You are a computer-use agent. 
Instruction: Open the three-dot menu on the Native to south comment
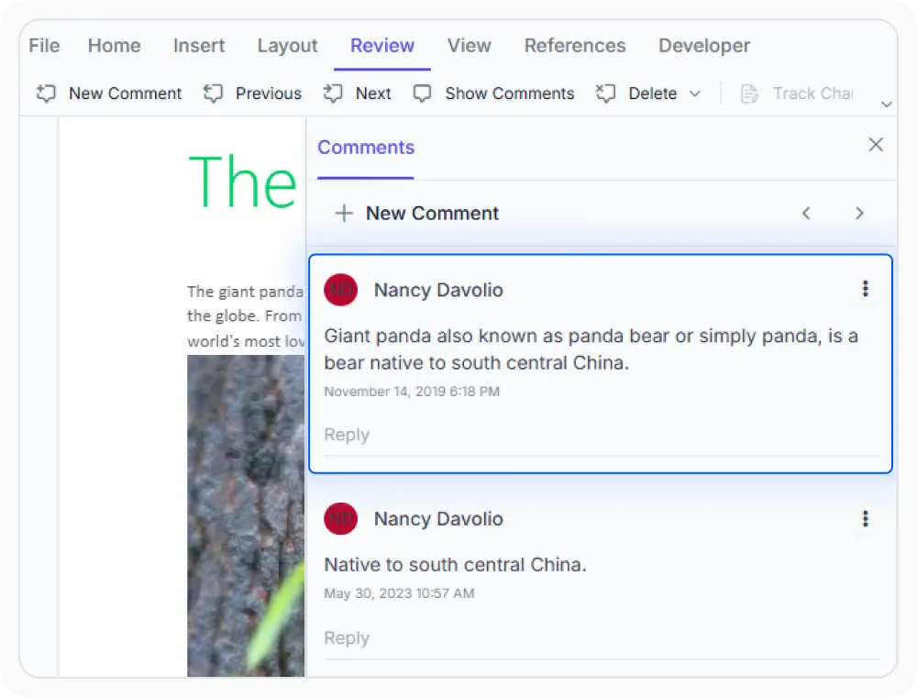866,519
